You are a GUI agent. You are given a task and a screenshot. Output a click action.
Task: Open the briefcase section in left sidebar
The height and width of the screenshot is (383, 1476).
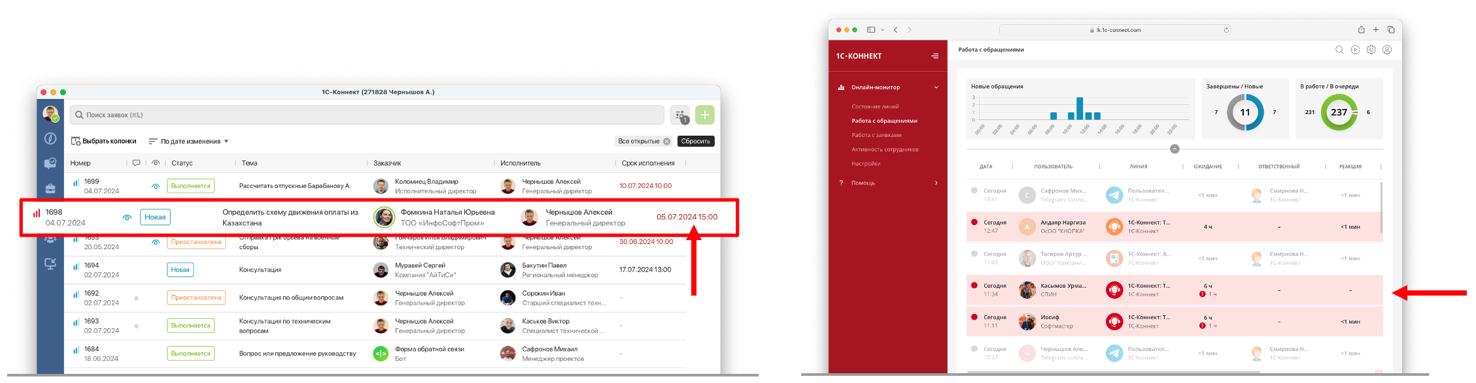pyautogui.click(x=50, y=189)
